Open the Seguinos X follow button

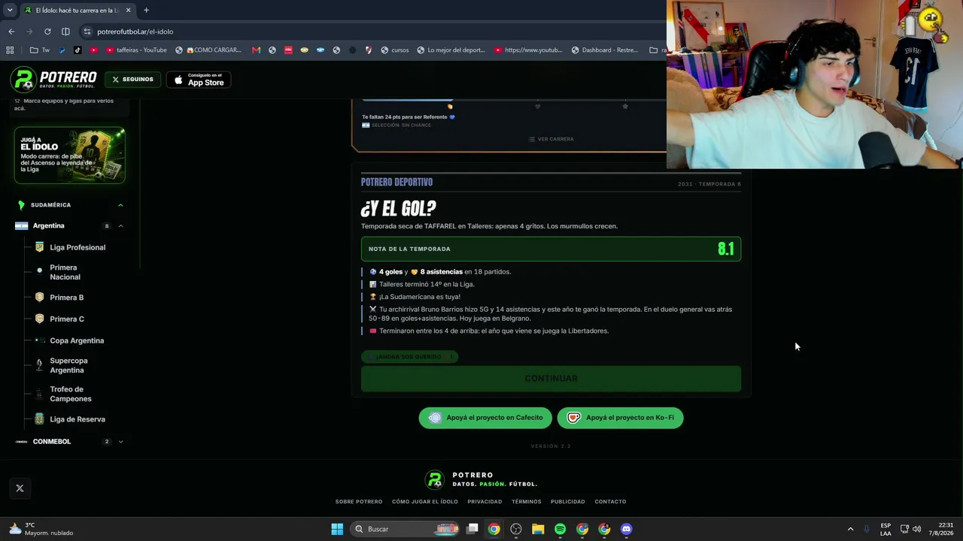(132, 79)
